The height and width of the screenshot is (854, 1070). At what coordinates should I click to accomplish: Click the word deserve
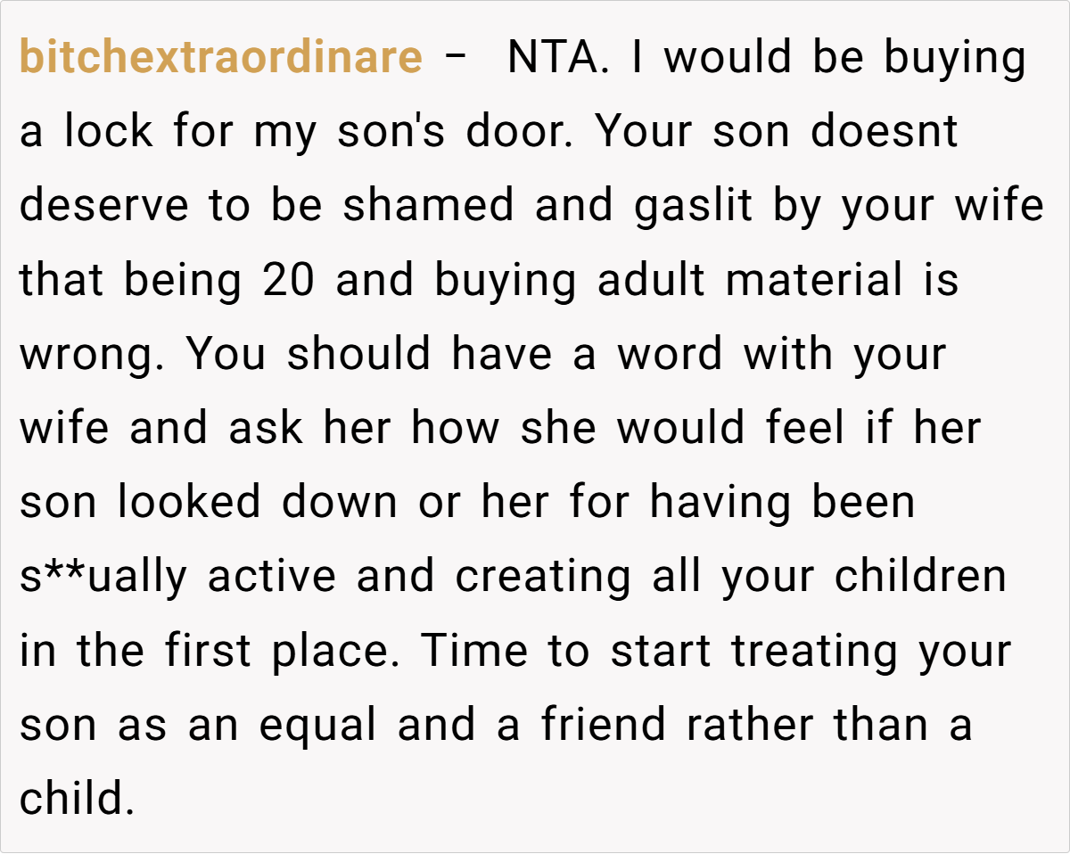103,206
